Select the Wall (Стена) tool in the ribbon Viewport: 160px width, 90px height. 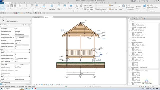pos(8,7)
